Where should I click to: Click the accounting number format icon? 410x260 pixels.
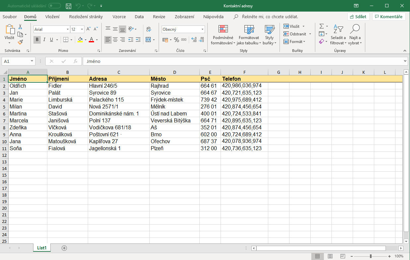165,40
